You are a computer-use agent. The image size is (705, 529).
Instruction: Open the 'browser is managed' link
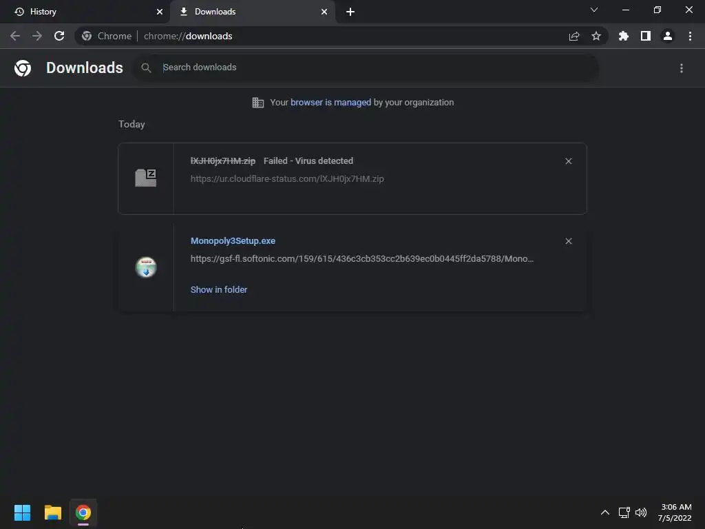331,103
